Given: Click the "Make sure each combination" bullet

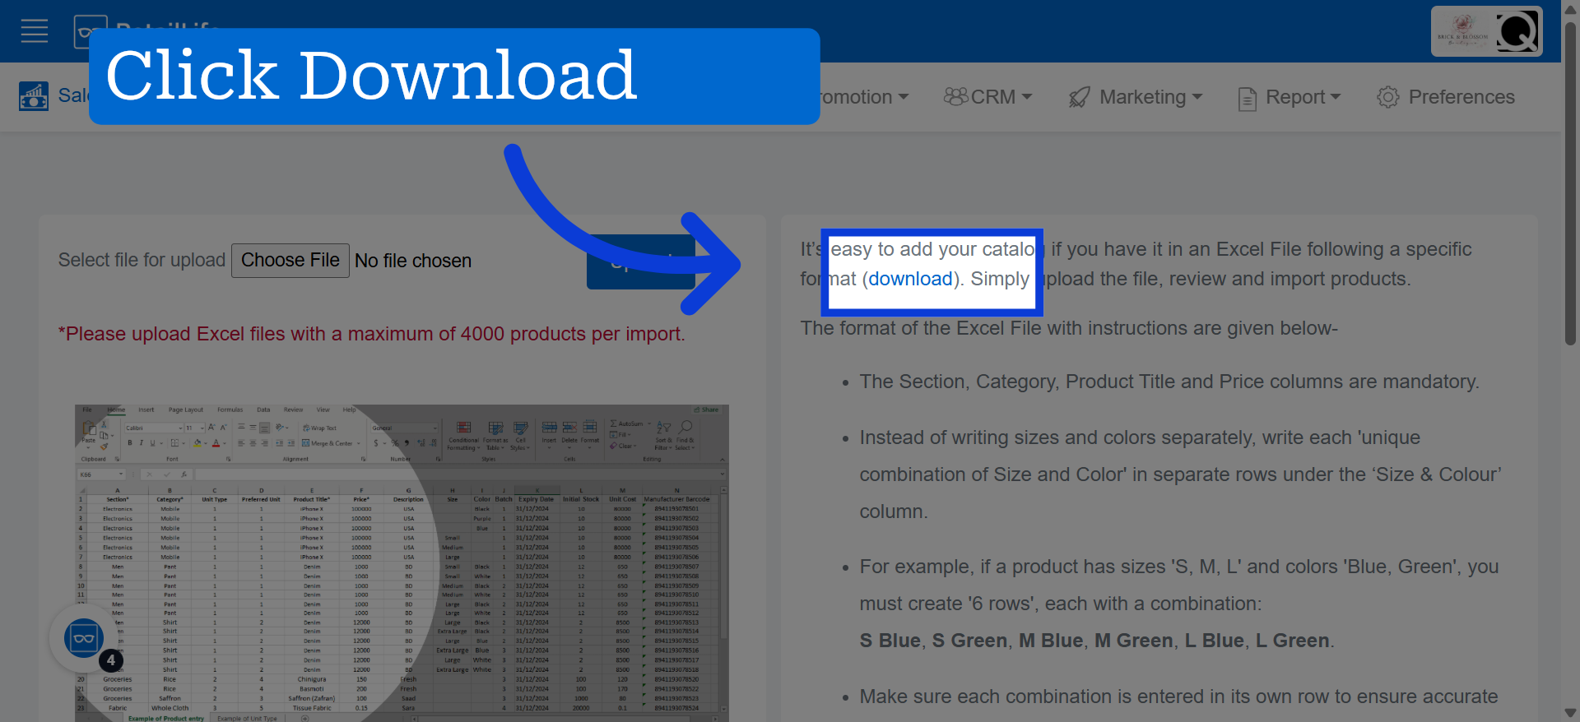Looking at the screenshot, I should click(1178, 697).
